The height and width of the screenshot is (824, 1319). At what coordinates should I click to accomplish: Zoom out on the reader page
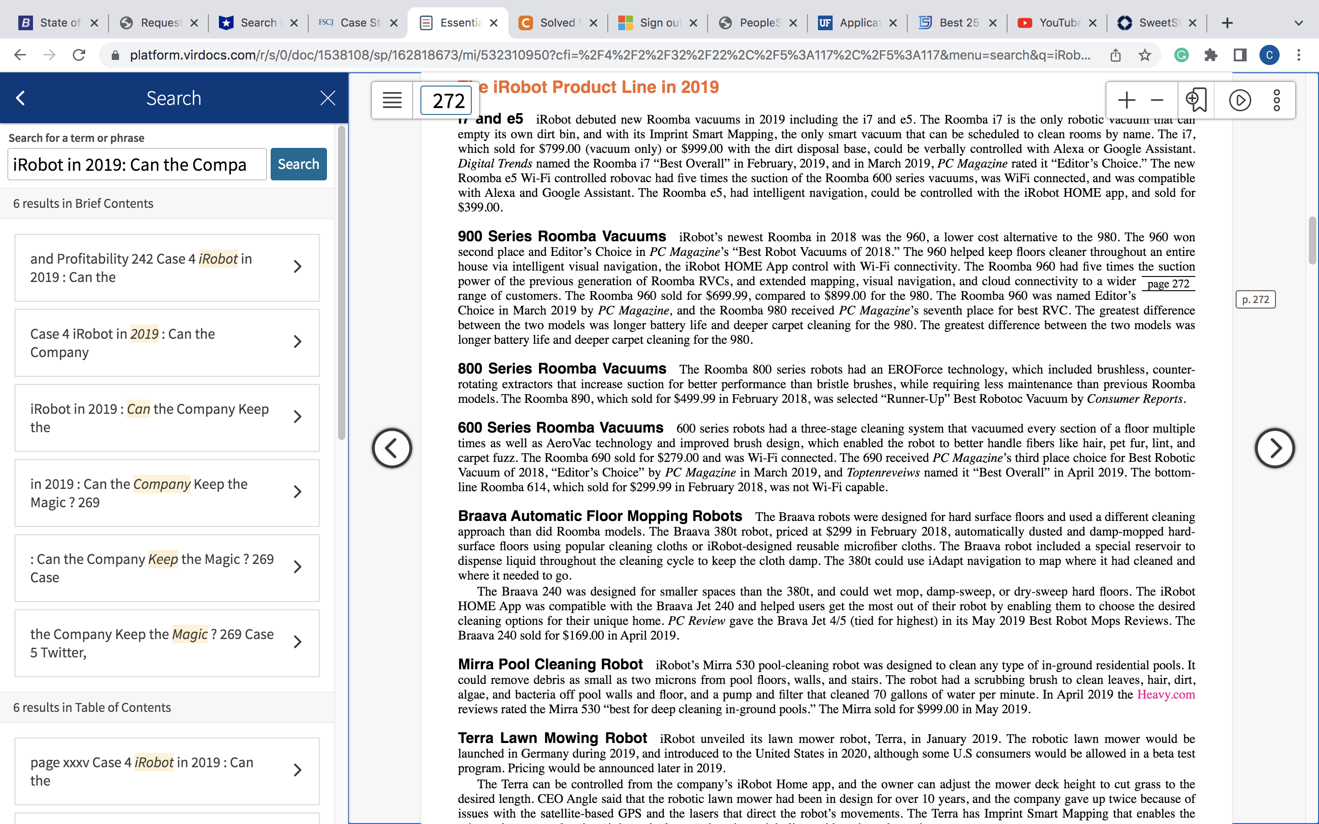coord(1157,100)
